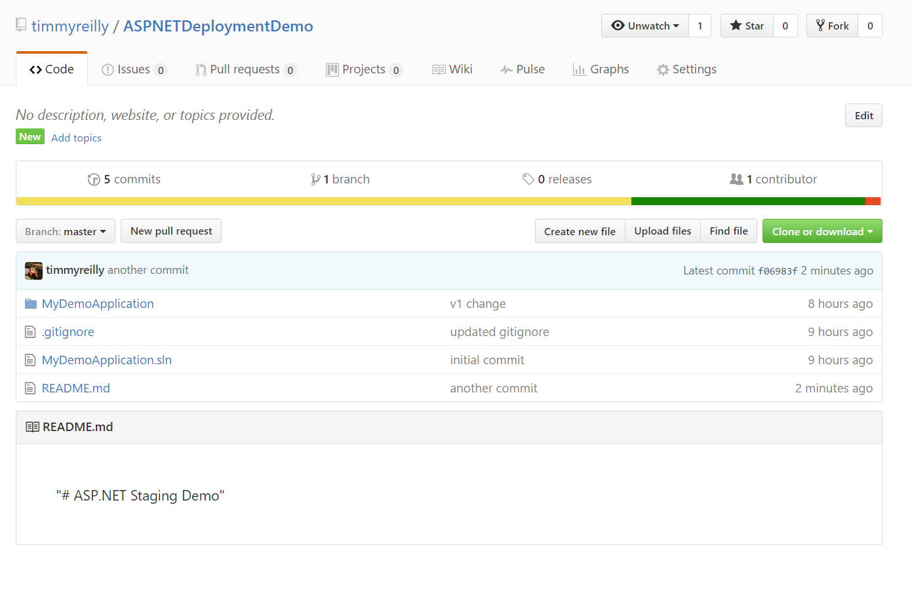The height and width of the screenshot is (606, 912).
Task: Open the MyDemoApplication folder
Action: 98,304
